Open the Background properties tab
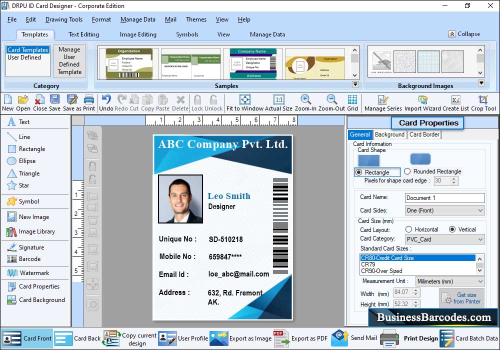Screen dimensions: 500x350 tap(389, 134)
